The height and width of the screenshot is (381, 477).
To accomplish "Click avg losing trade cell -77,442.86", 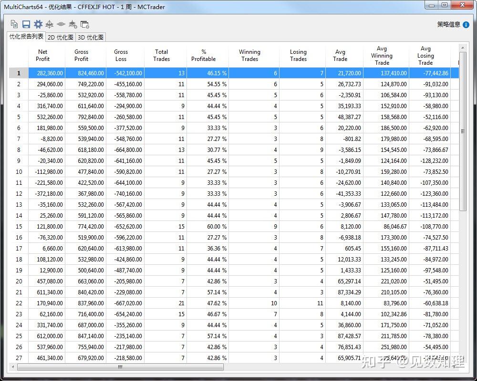I will [x=430, y=73].
